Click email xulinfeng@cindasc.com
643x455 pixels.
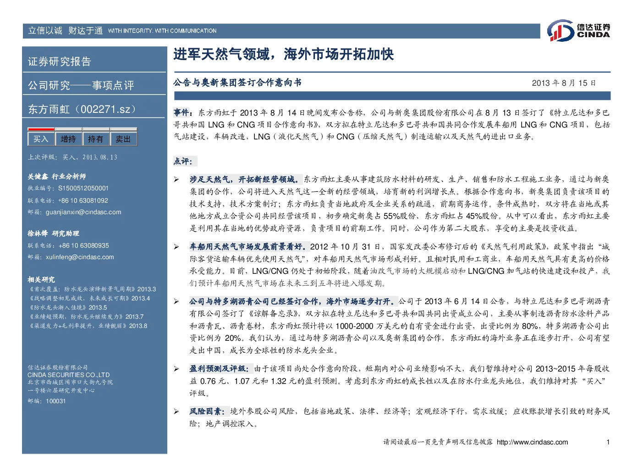click(x=80, y=257)
